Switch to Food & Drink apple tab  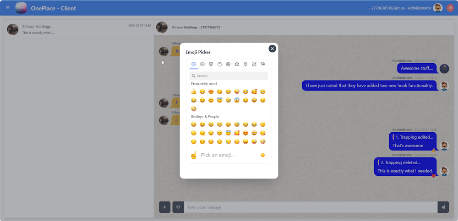pos(220,64)
